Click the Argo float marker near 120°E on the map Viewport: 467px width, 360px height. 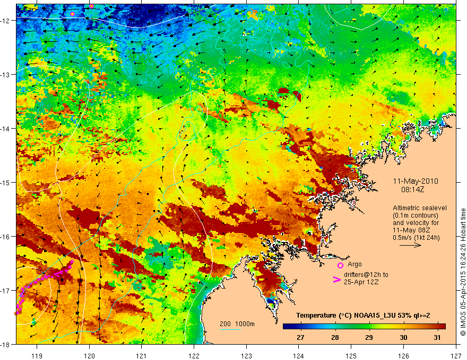coord(91,6)
